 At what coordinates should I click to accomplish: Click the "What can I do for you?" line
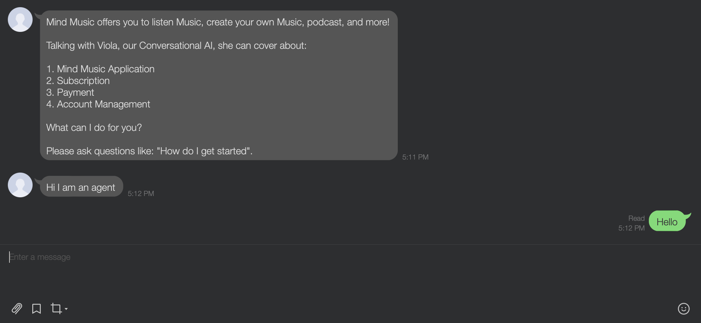click(94, 128)
